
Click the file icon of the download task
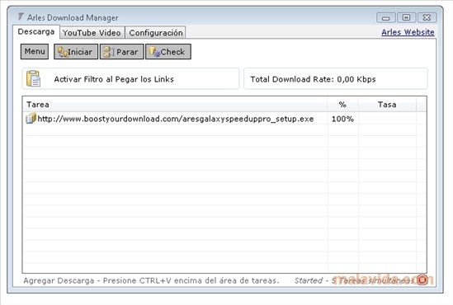(x=31, y=119)
